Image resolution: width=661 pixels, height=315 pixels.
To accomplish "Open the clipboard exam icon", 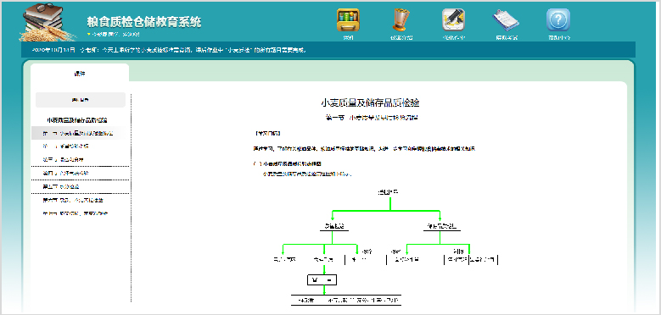I will tap(506, 19).
